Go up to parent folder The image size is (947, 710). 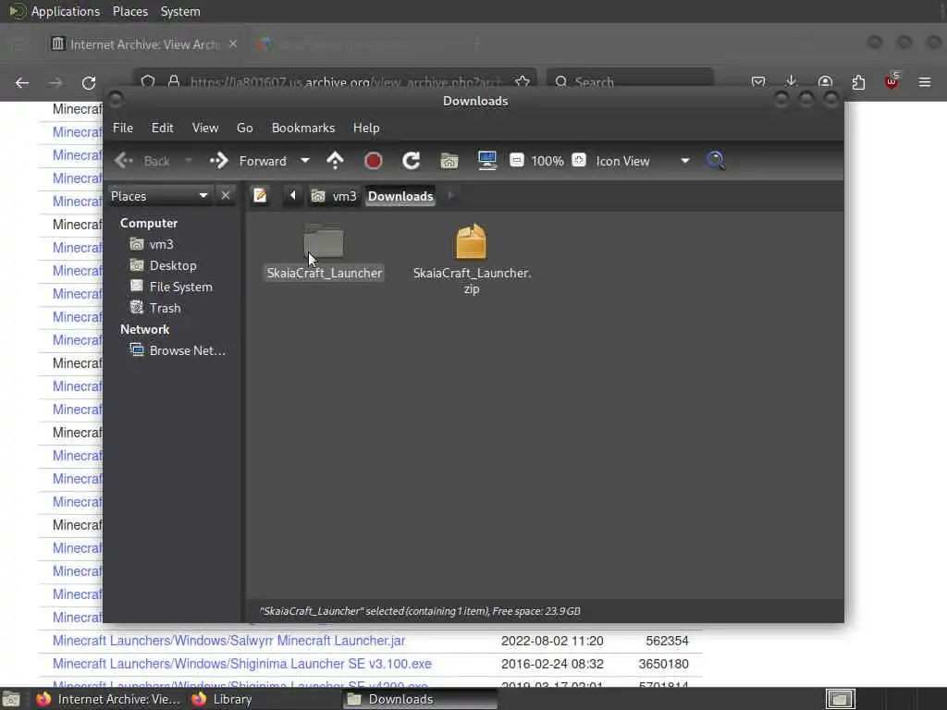(335, 161)
